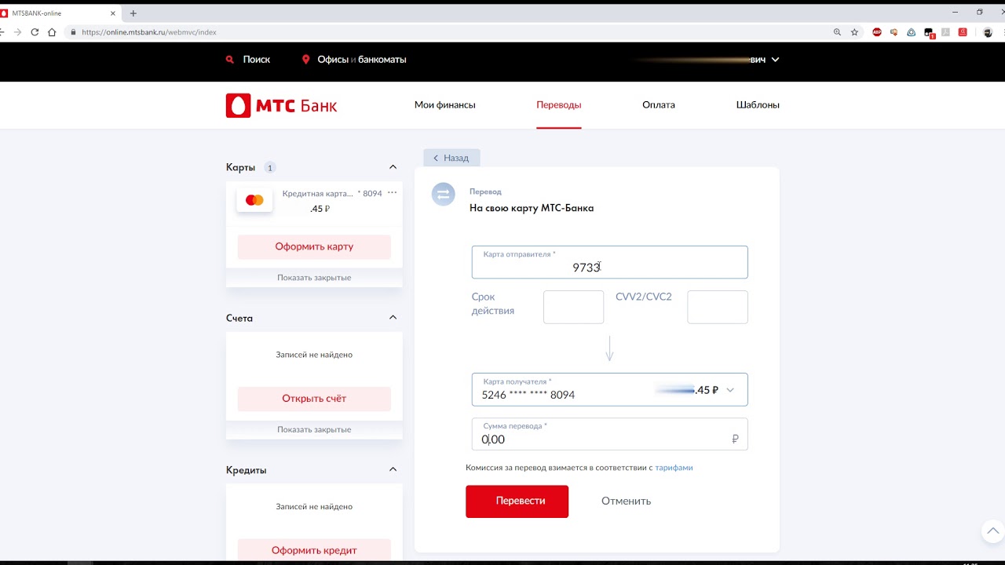The width and height of the screenshot is (1005, 565).
Task: Click the black extension icon with badge 1
Action: (929, 33)
